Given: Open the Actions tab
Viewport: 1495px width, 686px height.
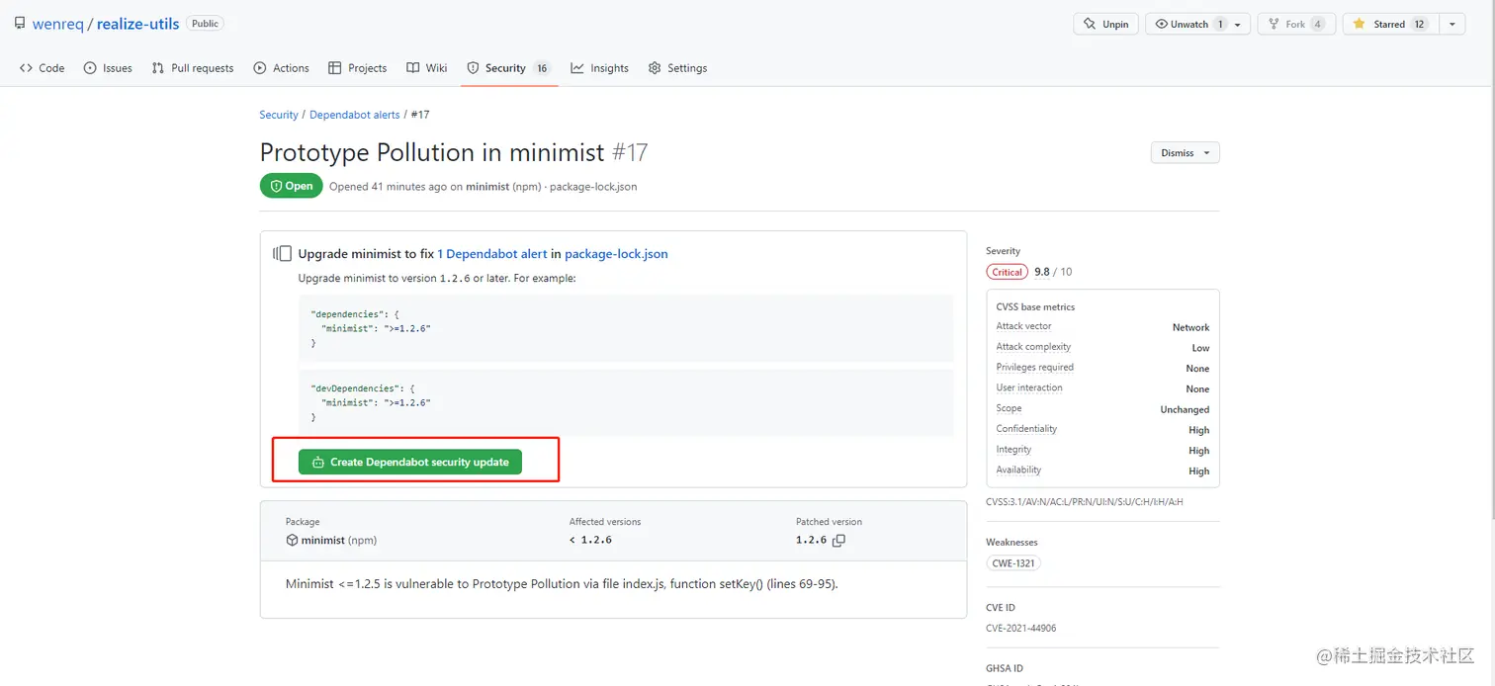Looking at the screenshot, I should 282,68.
